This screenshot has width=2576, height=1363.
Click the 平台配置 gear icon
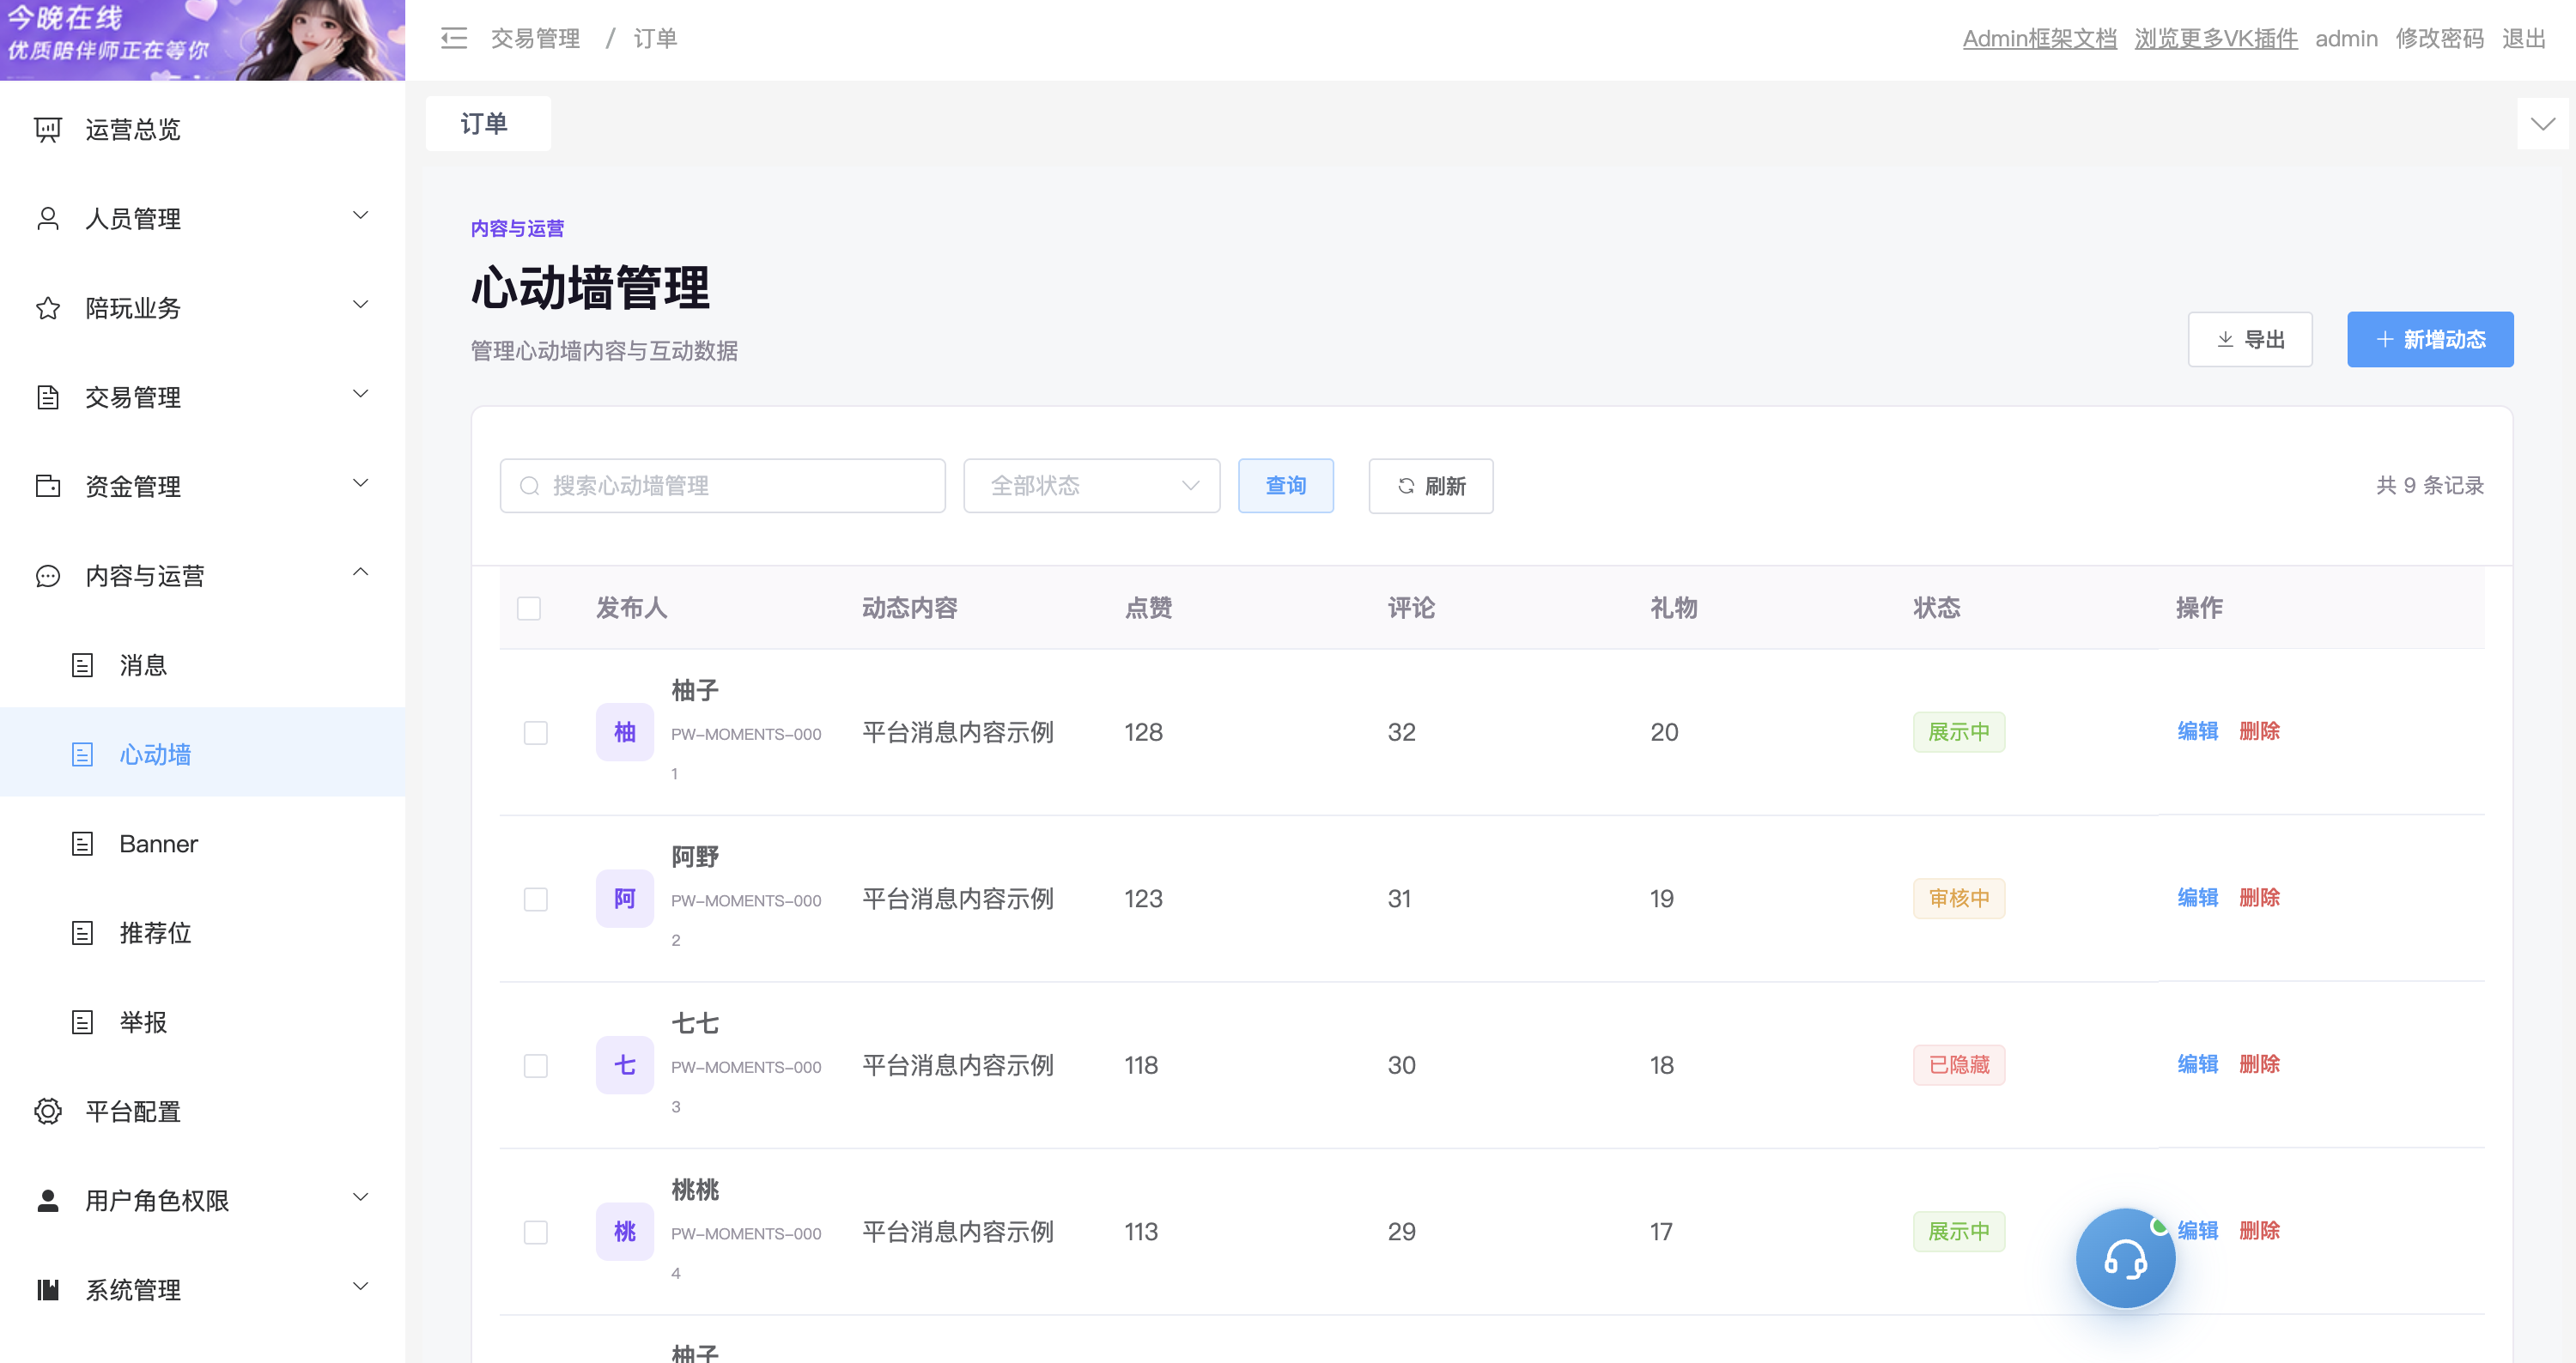pos(48,1112)
